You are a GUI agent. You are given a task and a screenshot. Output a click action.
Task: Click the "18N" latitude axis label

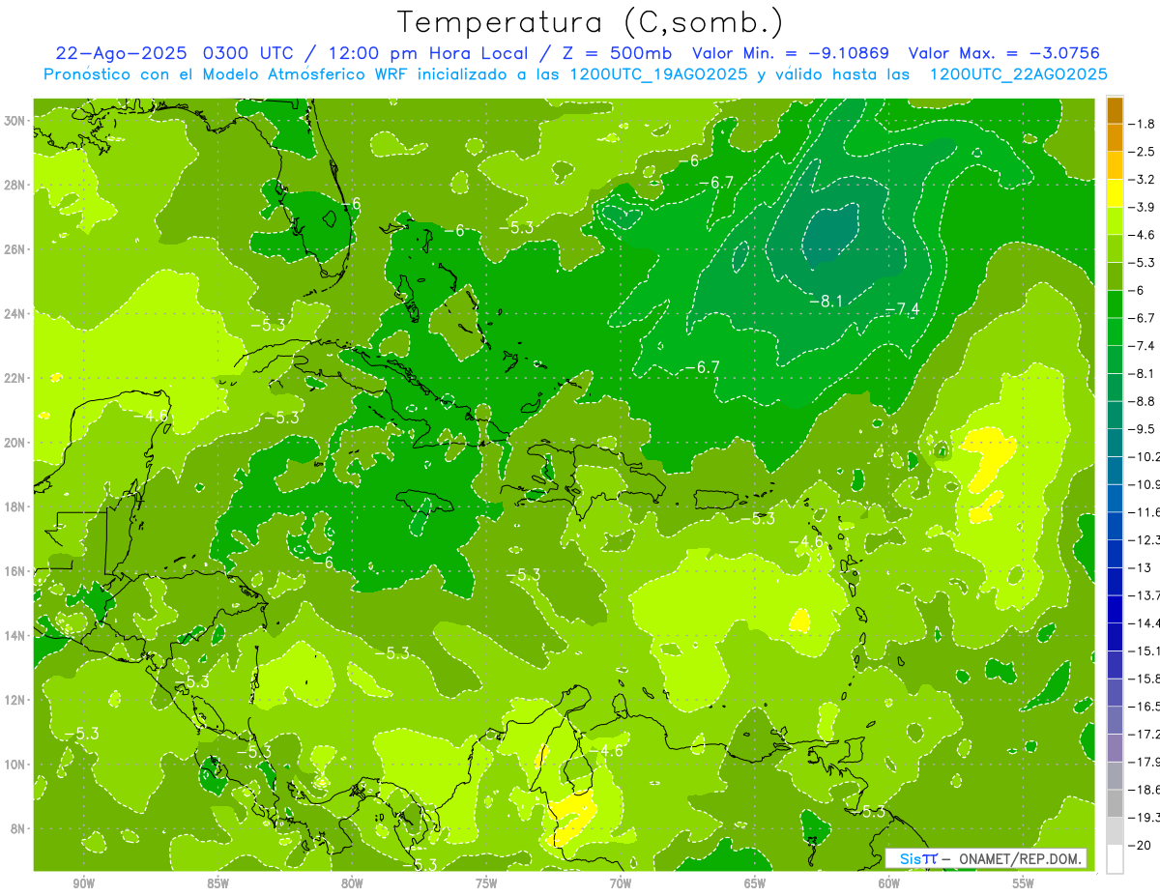pos(15,506)
